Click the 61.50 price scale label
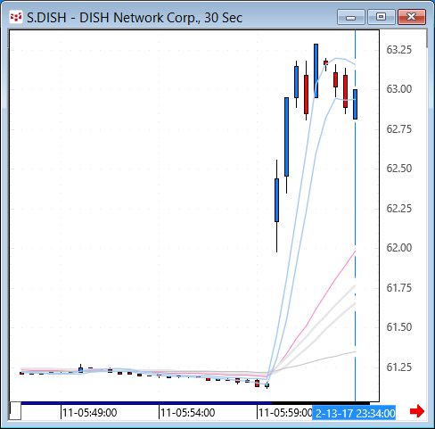Image resolution: width=435 pixels, height=429 pixels. [x=399, y=327]
